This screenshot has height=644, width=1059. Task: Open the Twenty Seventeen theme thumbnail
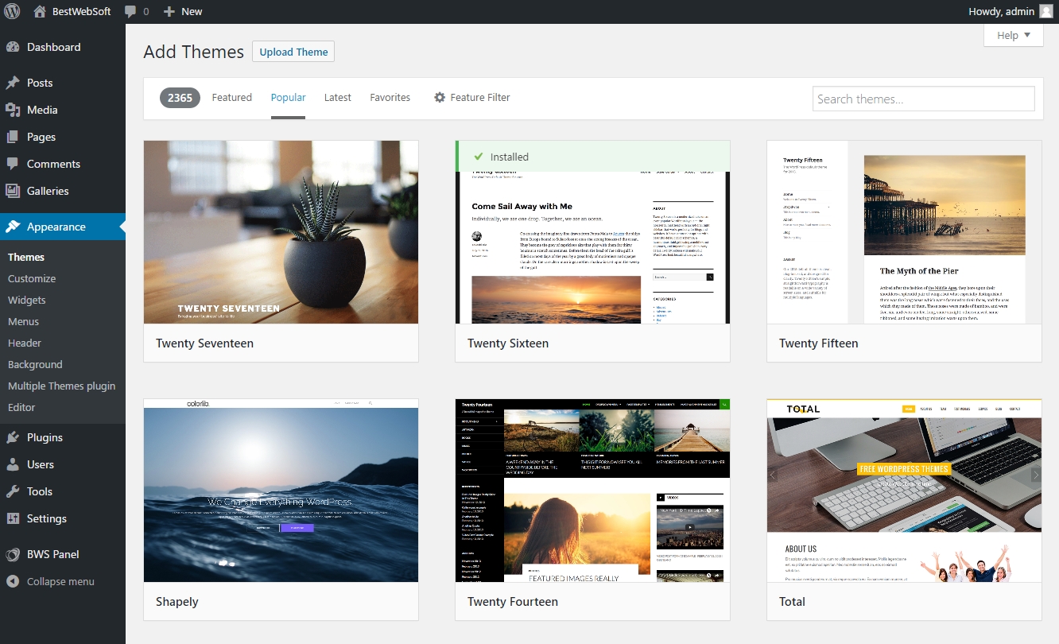point(281,232)
